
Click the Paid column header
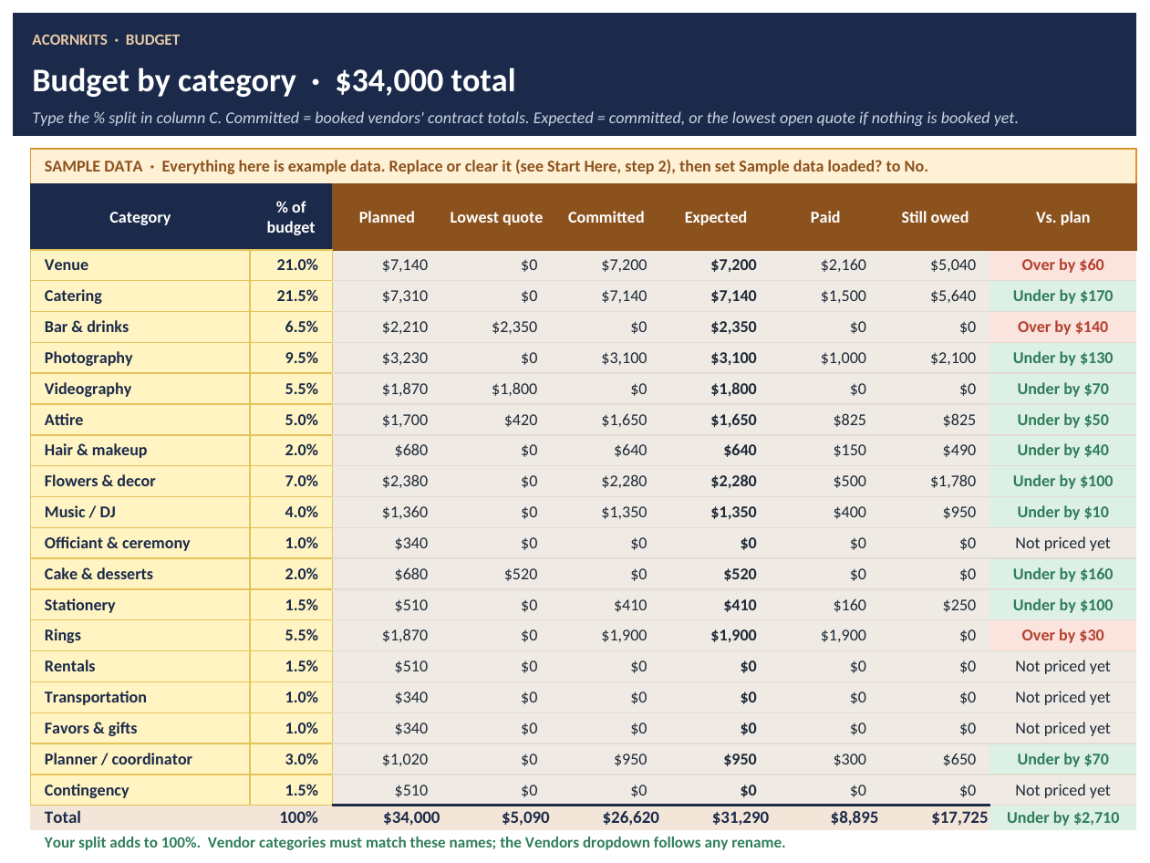click(824, 217)
